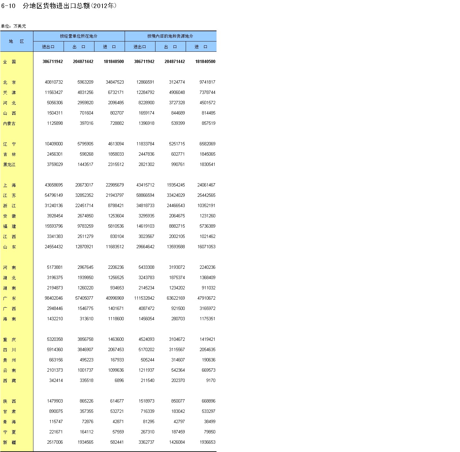Click the 海南 row label

(x=10, y=319)
